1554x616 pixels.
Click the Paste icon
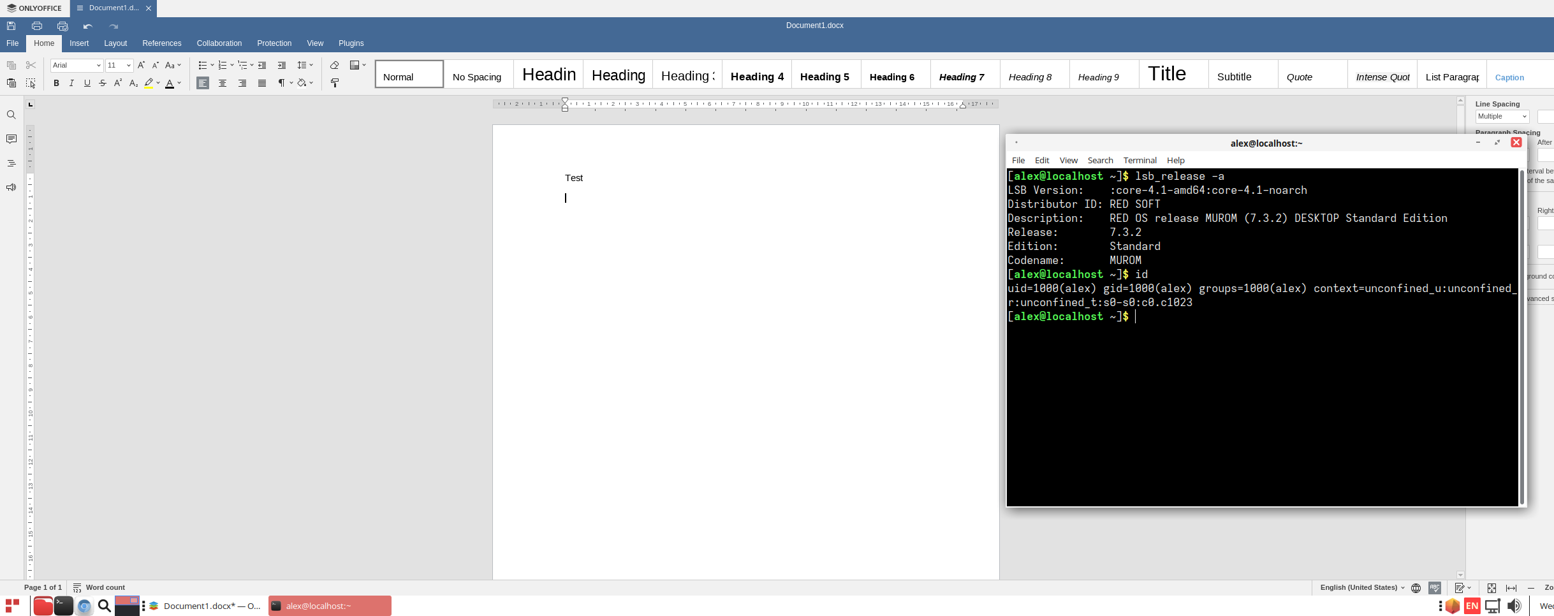(x=11, y=83)
